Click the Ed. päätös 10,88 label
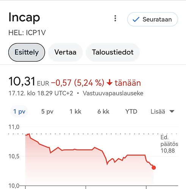This screenshot has width=186, height=189. pyautogui.click(x=169, y=144)
